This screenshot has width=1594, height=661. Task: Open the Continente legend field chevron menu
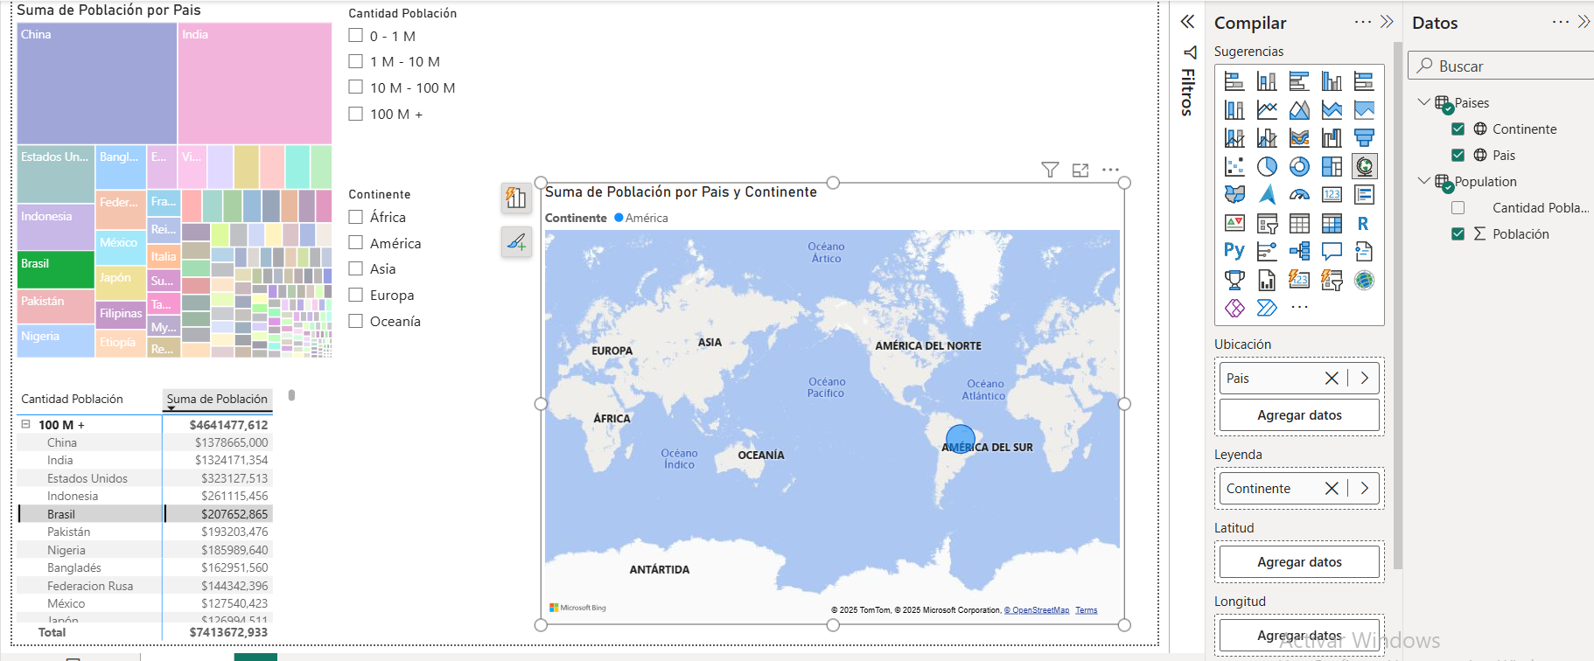pos(1364,489)
